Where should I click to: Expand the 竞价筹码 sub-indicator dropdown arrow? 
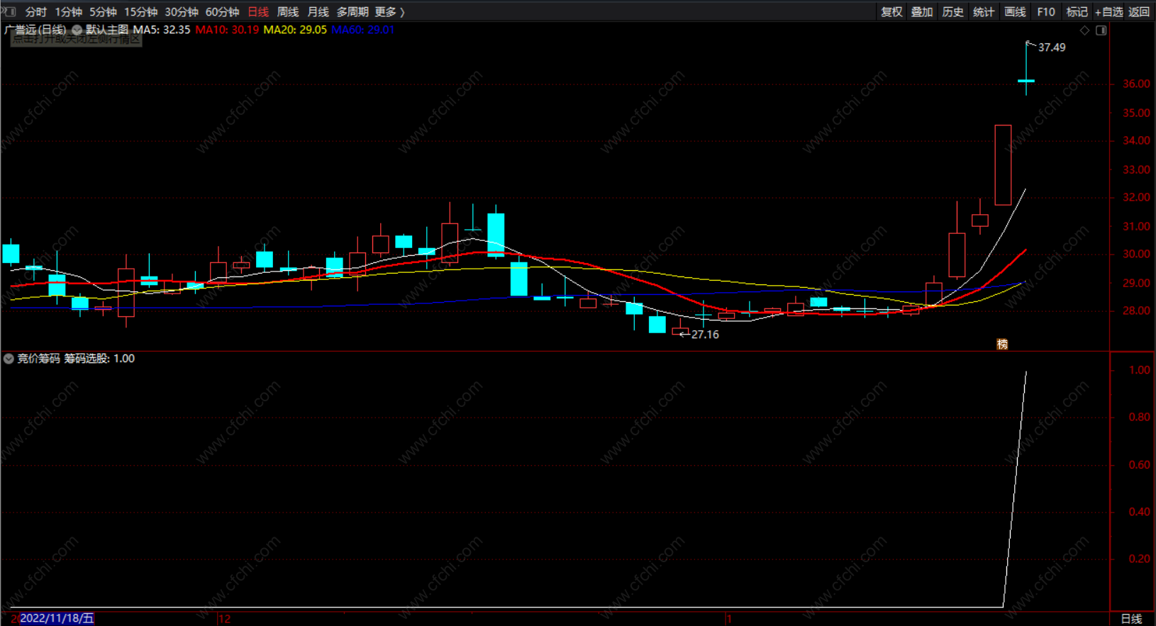(9, 359)
